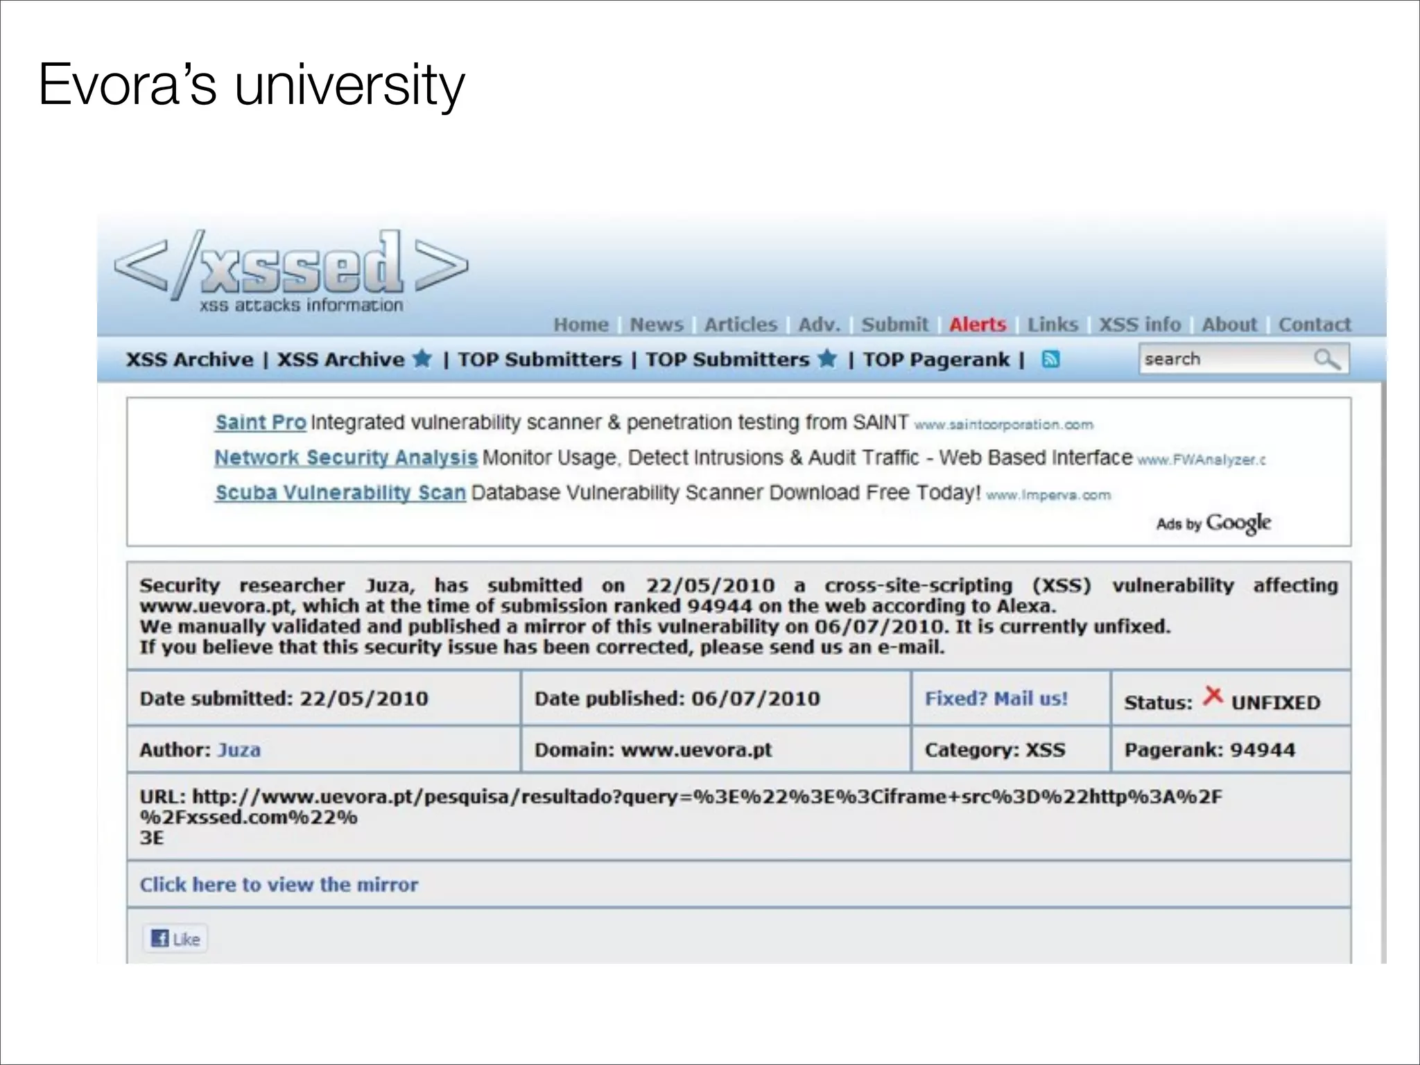Click the Fixed? Mail us! link

click(x=996, y=698)
